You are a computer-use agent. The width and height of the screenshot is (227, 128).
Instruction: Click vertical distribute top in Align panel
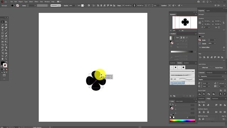pyautogui.click(x=200, y=112)
